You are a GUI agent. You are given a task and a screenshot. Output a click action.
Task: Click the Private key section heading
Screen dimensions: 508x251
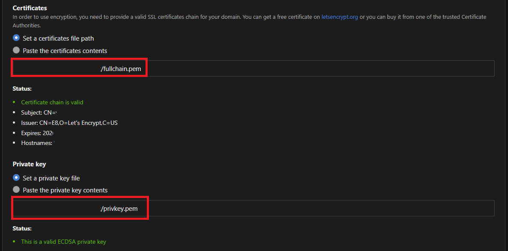(x=29, y=164)
